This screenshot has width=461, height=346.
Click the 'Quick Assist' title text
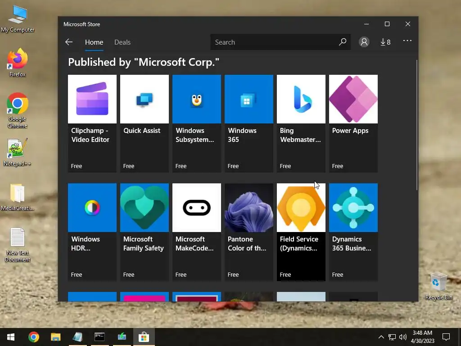(x=142, y=131)
